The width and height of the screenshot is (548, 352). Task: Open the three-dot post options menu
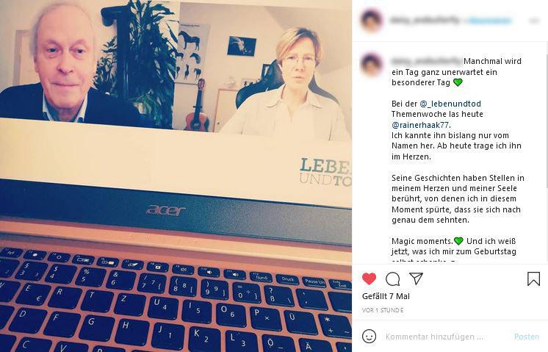click(x=534, y=21)
